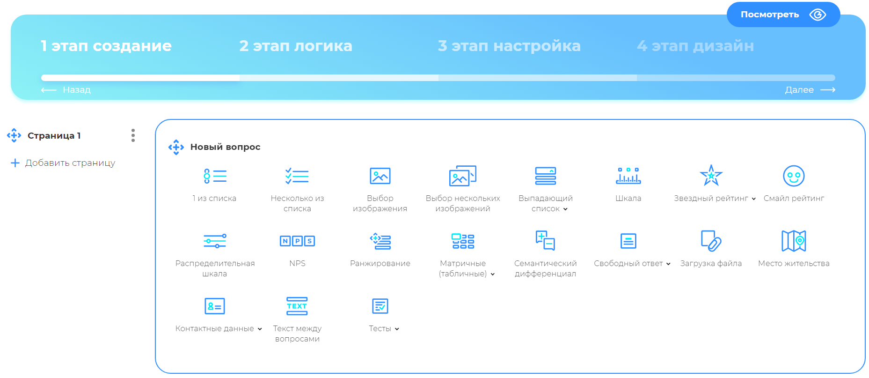Switch to '2 этап логика' tab

[295, 46]
